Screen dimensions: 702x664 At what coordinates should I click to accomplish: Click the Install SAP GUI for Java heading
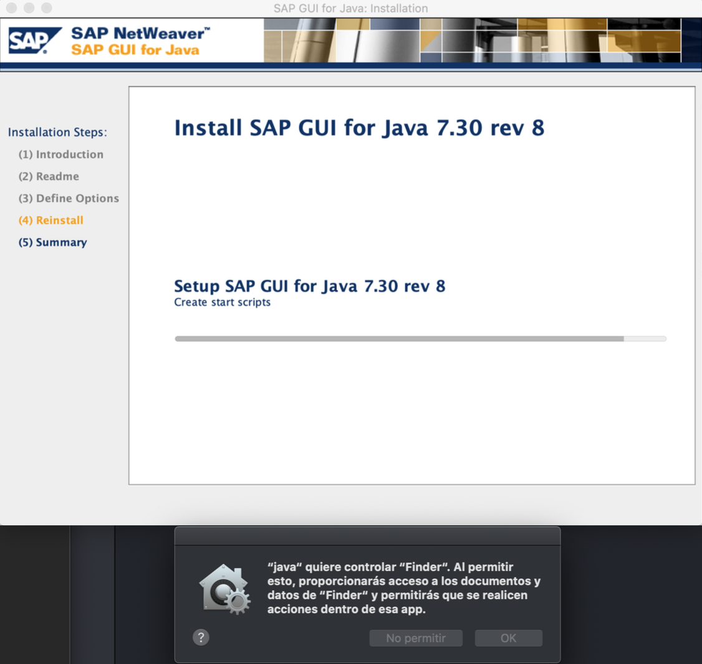[359, 128]
